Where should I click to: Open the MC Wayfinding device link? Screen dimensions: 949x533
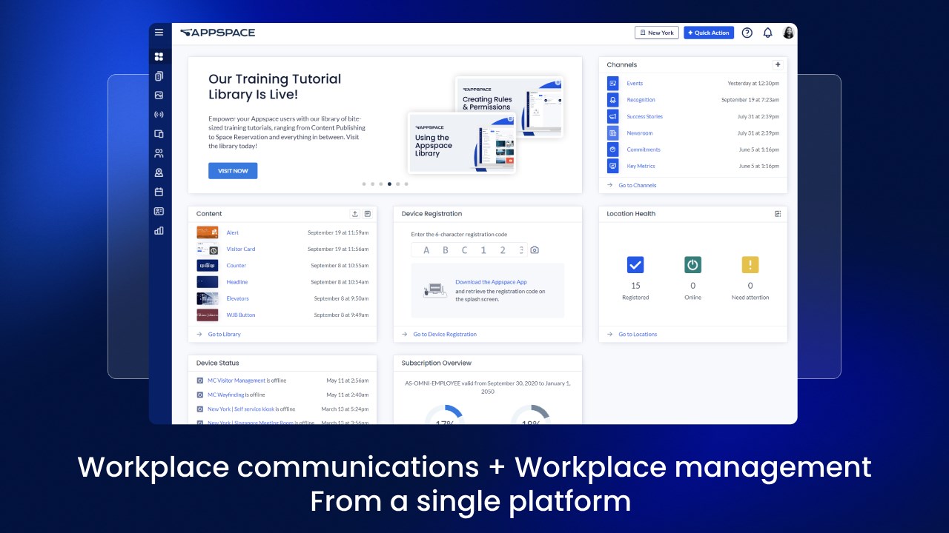click(x=226, y=395)
